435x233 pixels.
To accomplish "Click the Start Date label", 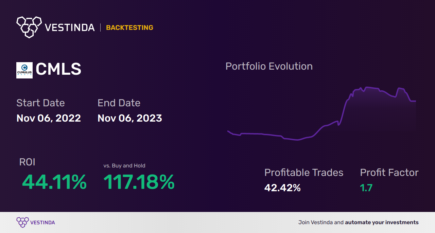I will (x=40, y=103).
